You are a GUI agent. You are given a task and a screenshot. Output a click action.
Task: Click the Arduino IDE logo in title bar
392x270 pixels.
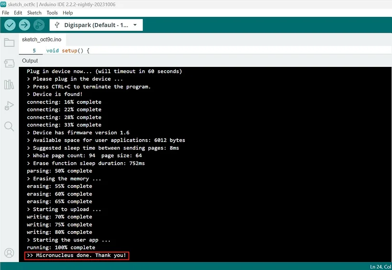pyautogui.click(x=3, y=4)
